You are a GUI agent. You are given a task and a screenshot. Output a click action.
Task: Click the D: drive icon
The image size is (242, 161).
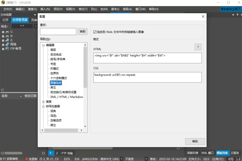coord(7,36)
